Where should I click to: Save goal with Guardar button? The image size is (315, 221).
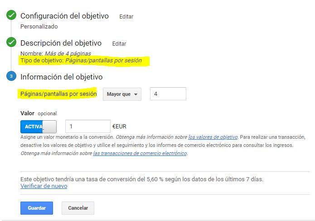point(37,208)
